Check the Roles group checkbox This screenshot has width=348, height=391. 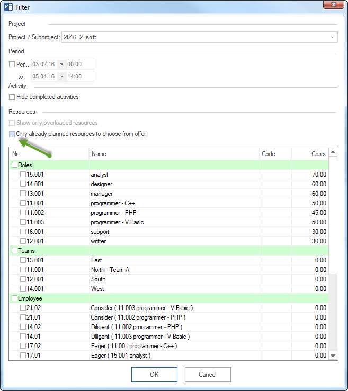14,165
